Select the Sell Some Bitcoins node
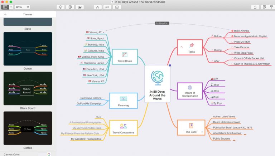The image size is (275, 156). pos(91,98)
